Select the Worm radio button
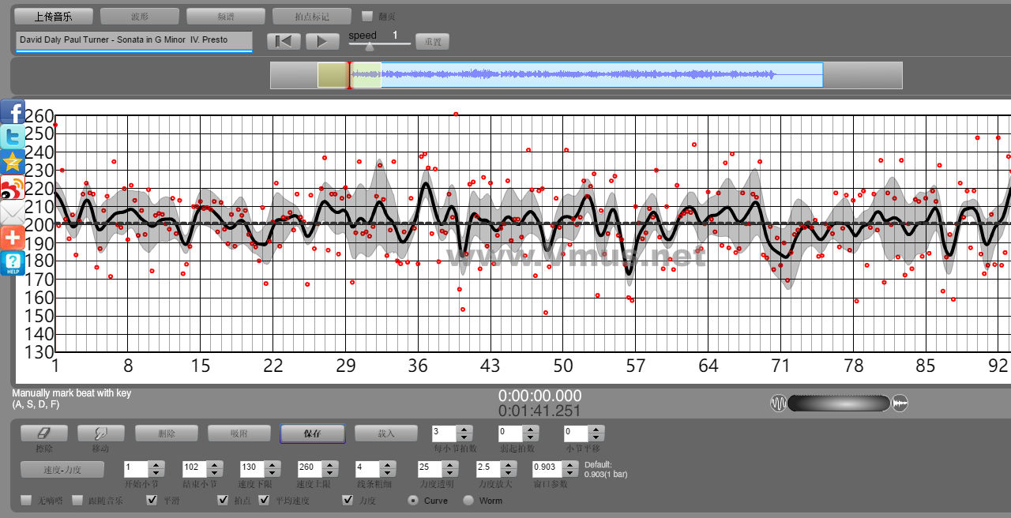 pyautogui.click(x=468, y=500)
